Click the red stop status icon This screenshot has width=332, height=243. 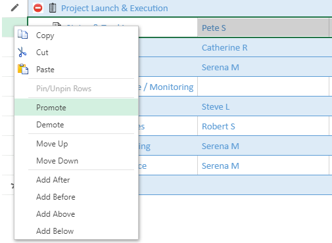(x=38, y=8)
